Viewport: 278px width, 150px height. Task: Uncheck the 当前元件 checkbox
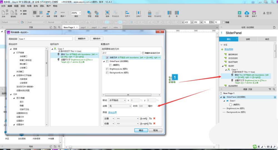click(x=107, y=57)
